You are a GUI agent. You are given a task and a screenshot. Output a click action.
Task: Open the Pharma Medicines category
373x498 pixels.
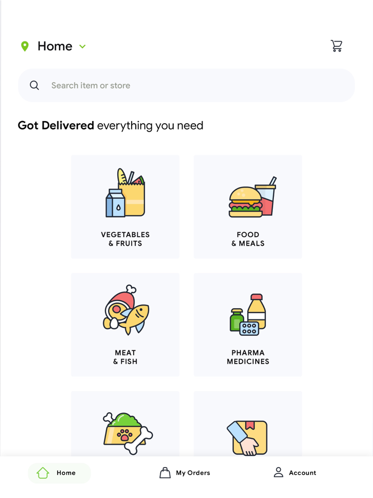[x=248, y=325]
